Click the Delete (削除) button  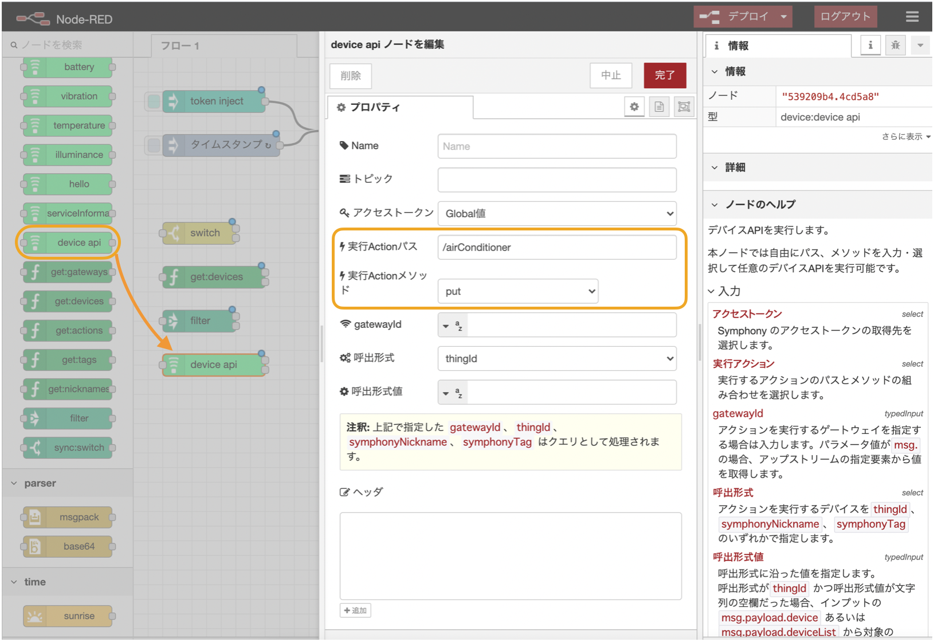(351, 76)
